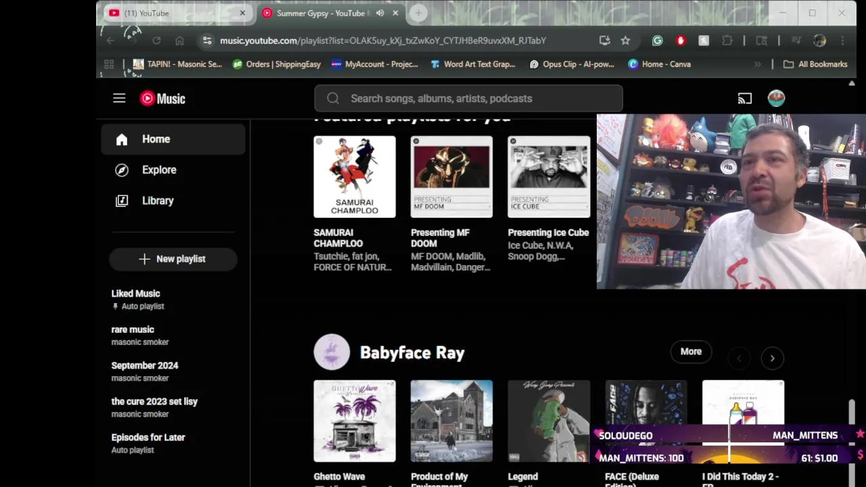Viewport: 866px width, 487px height.
Task: Mute the Summer Gypsy tab audio
Action: 380,13
